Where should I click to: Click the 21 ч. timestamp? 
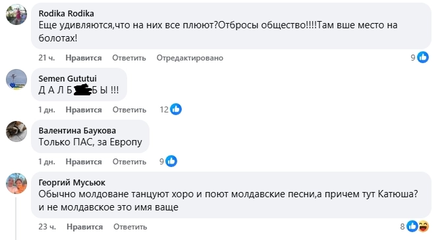47,58
